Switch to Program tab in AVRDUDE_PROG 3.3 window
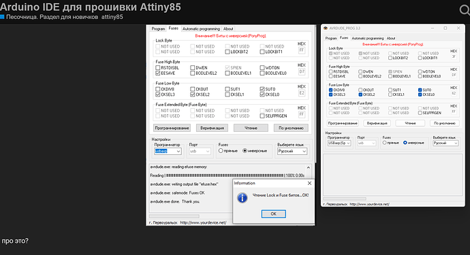 tap(331, 38)
